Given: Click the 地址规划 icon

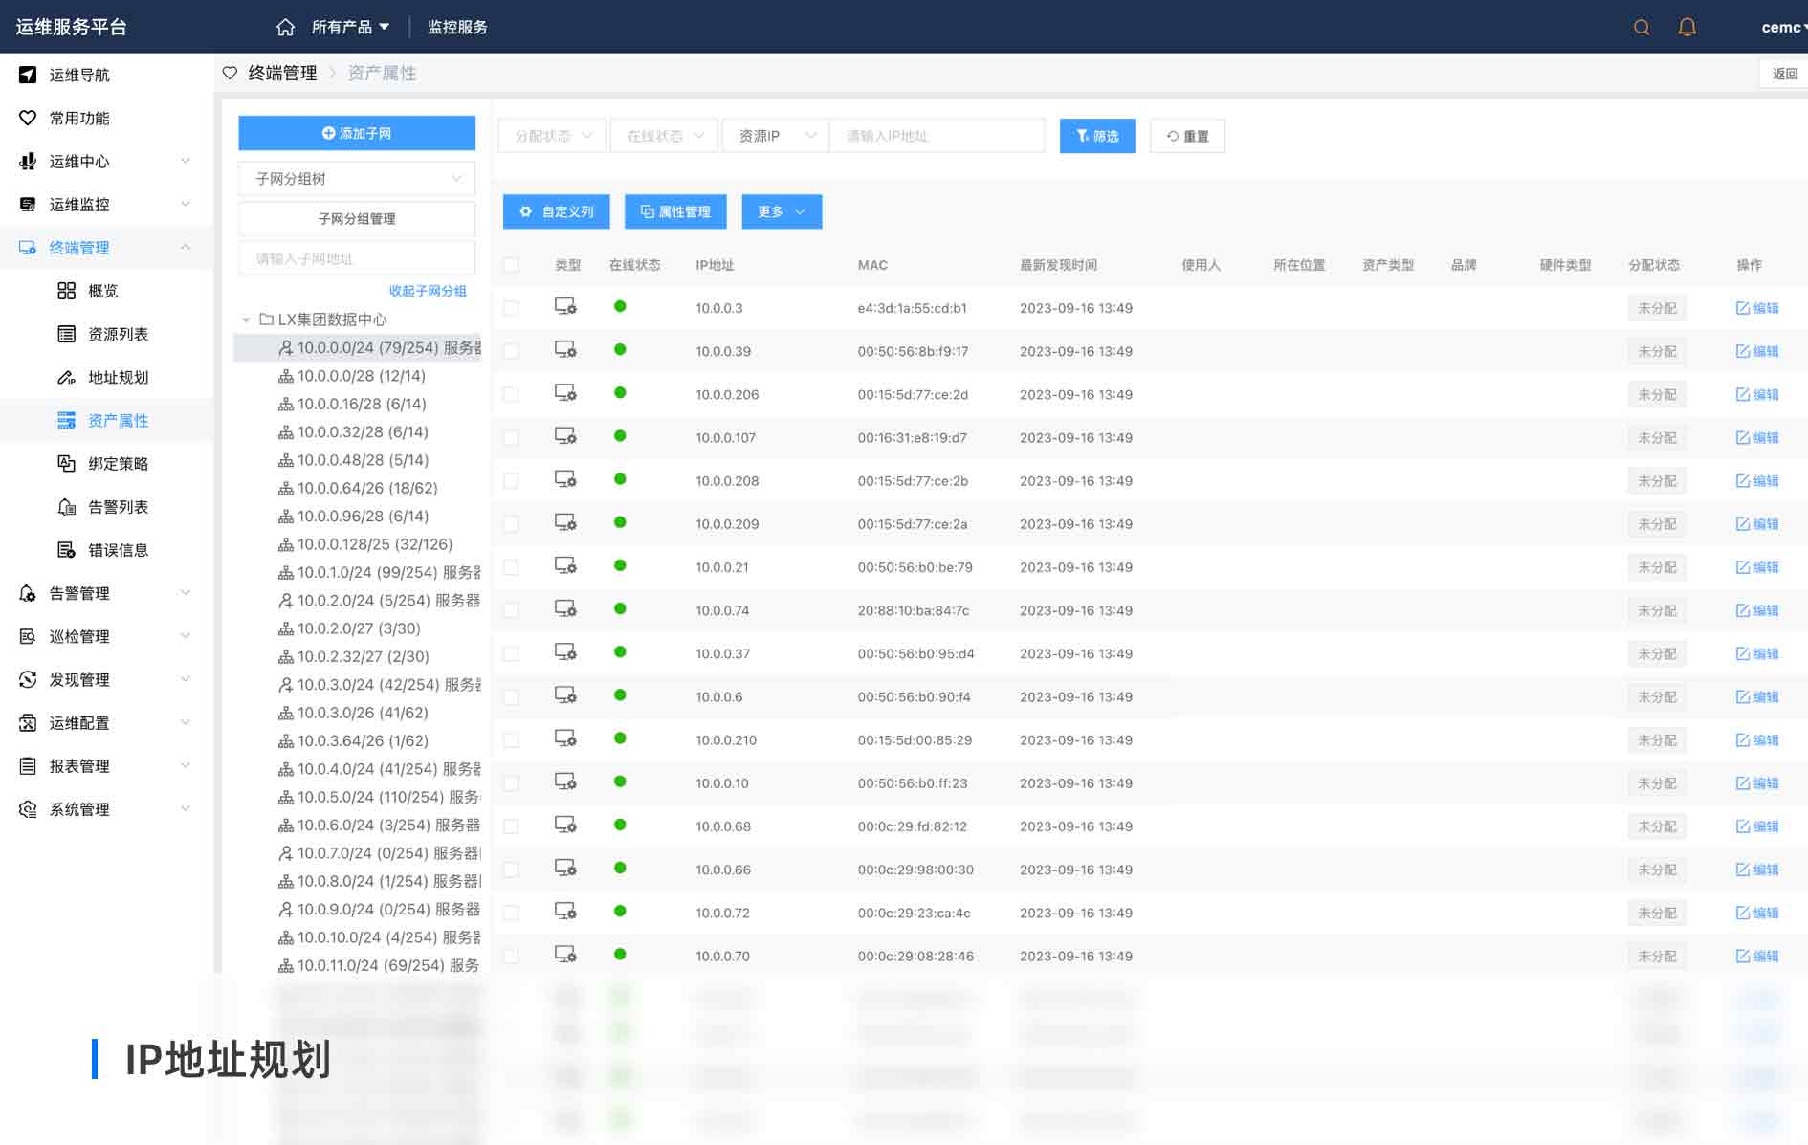Looking at the screenshot, I should click(66, 377).
